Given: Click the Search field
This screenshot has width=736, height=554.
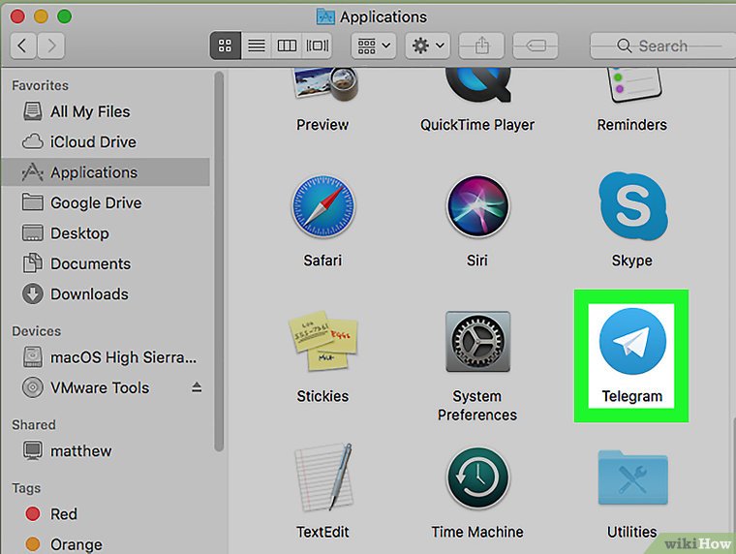Looking at the screenshot, I should [x=657, y=46].
